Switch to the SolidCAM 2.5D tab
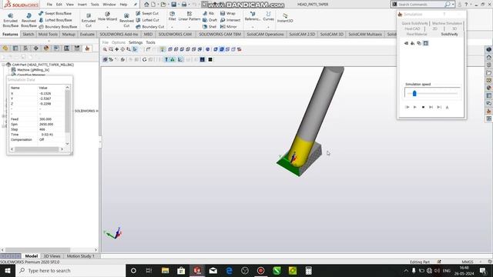 point(302,34)
